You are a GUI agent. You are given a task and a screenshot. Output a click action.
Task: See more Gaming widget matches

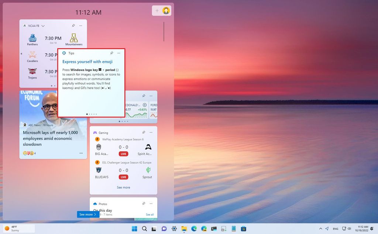pos(123,187)
